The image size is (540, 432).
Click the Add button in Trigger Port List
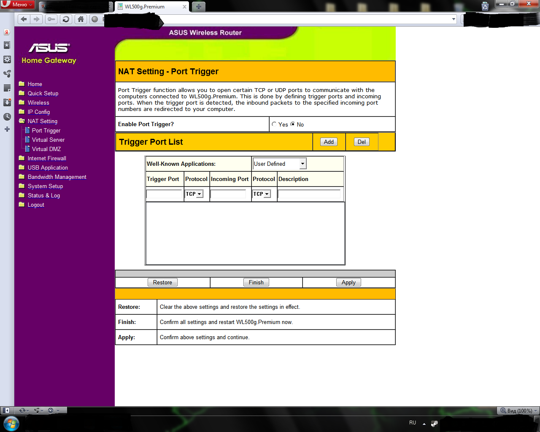329,142
